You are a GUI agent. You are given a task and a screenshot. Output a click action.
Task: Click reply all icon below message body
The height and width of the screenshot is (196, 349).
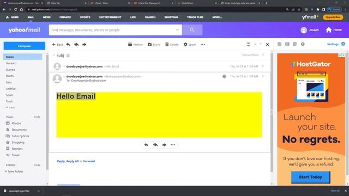(x=155, y=145)
